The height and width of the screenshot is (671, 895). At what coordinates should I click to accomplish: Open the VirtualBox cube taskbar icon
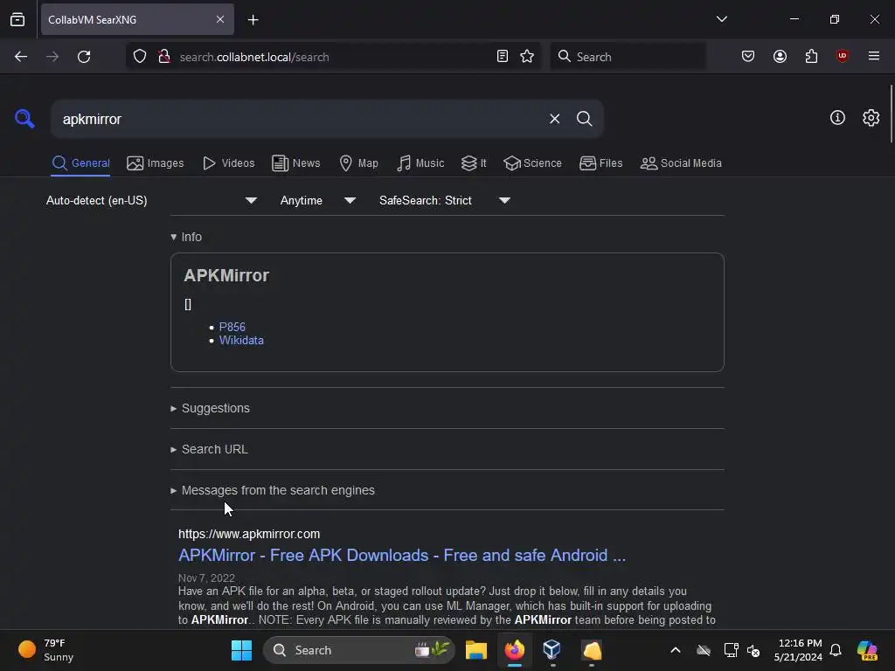click(552, 650)
